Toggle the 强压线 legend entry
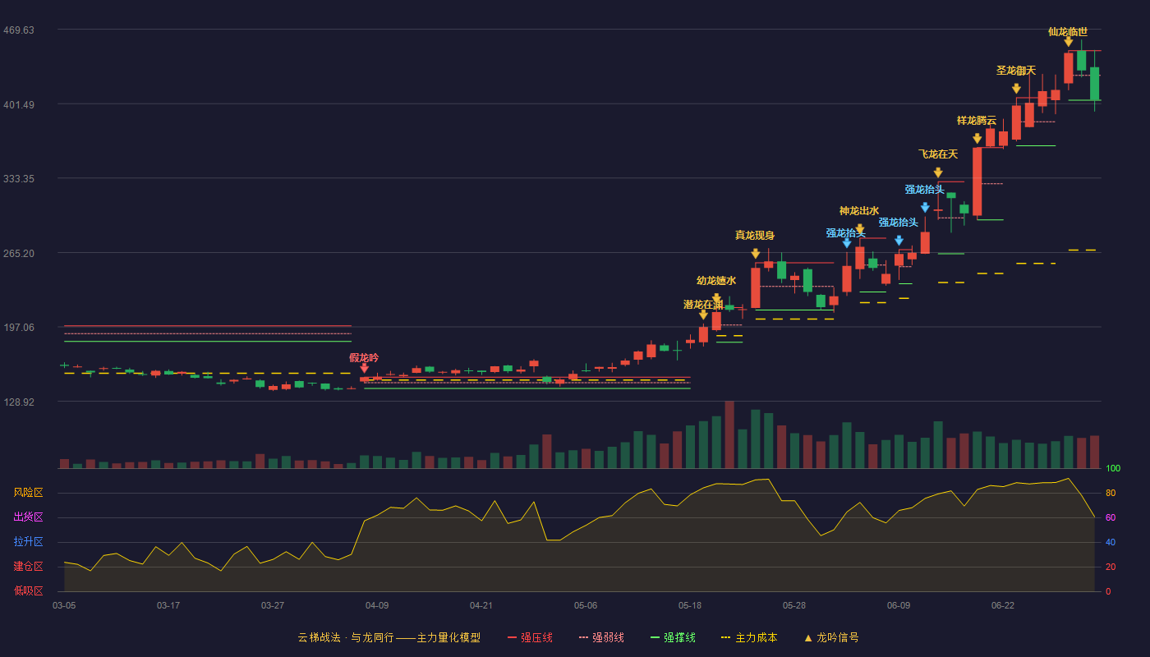1150x657 pixels. coord(530,637)
